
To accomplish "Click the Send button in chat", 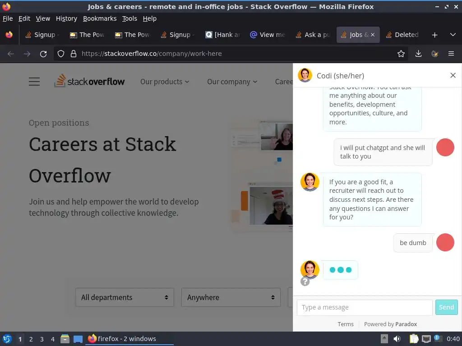I will tap(446, 307).
